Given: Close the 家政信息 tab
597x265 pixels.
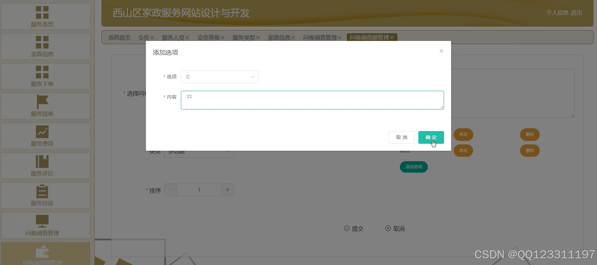Looking at the screenshot, I should [x=293, y=38].
